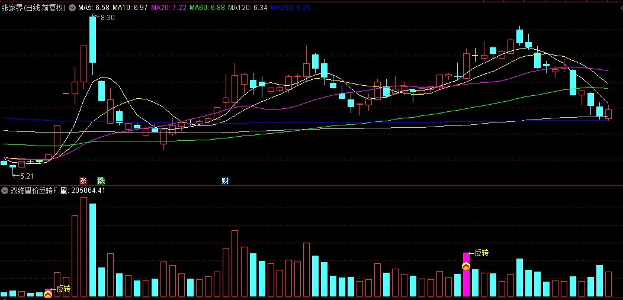Click the MA250: 6.26 label
Viewport: 623px width, 300px height.
[x=290, y=8]
